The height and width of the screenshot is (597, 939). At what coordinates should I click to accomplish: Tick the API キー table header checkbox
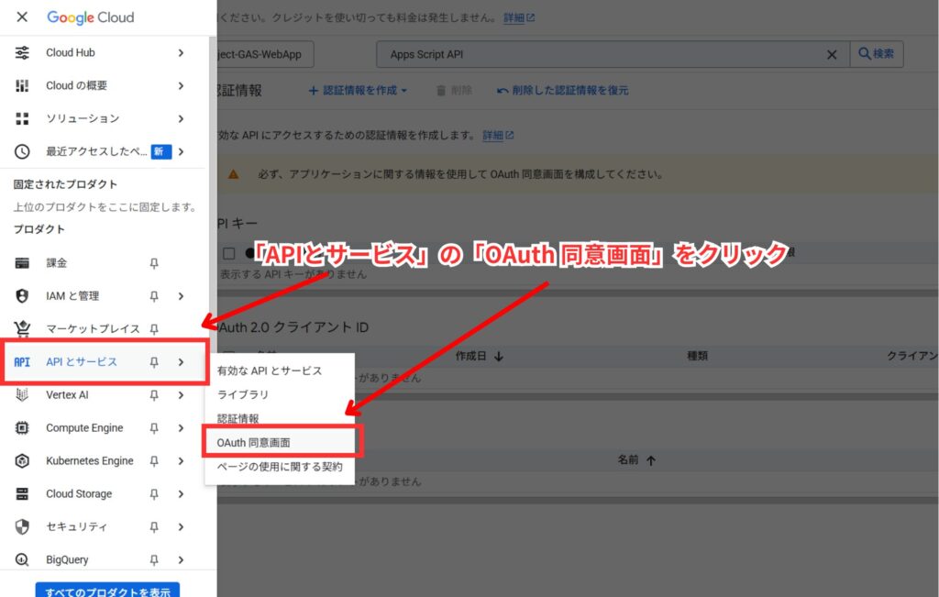(x=228, y=253)
